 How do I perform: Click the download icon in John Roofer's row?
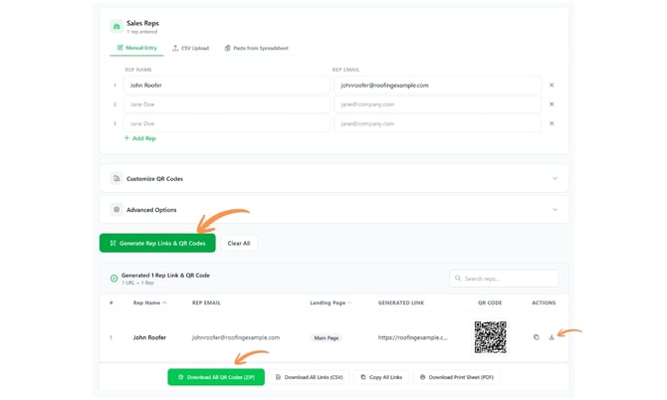pyautogui.click(x=552, y=337)
